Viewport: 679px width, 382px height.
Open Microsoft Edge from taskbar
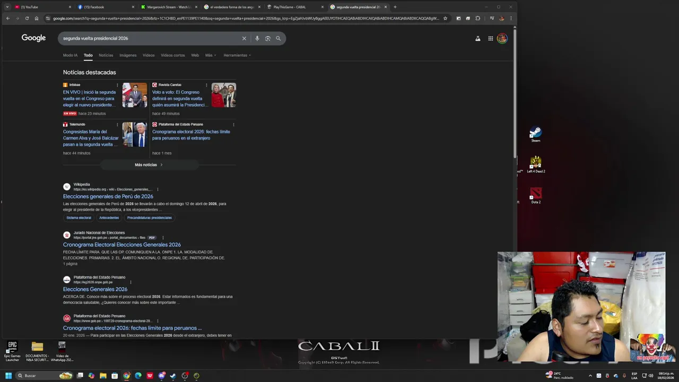point(138,376)
